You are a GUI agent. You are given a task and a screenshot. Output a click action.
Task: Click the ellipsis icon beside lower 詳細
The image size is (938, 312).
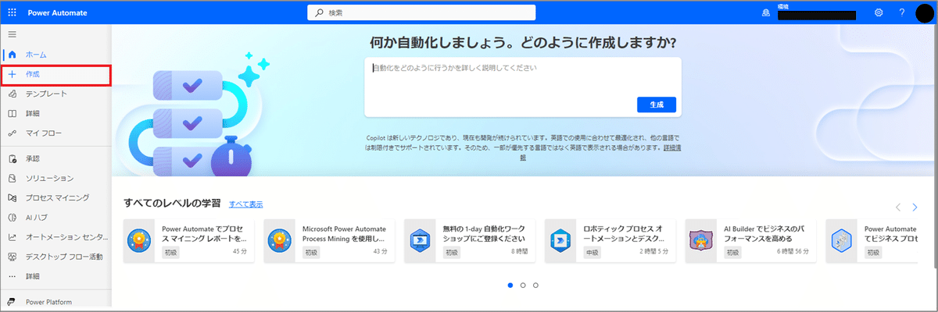click(x=12, y=276)
